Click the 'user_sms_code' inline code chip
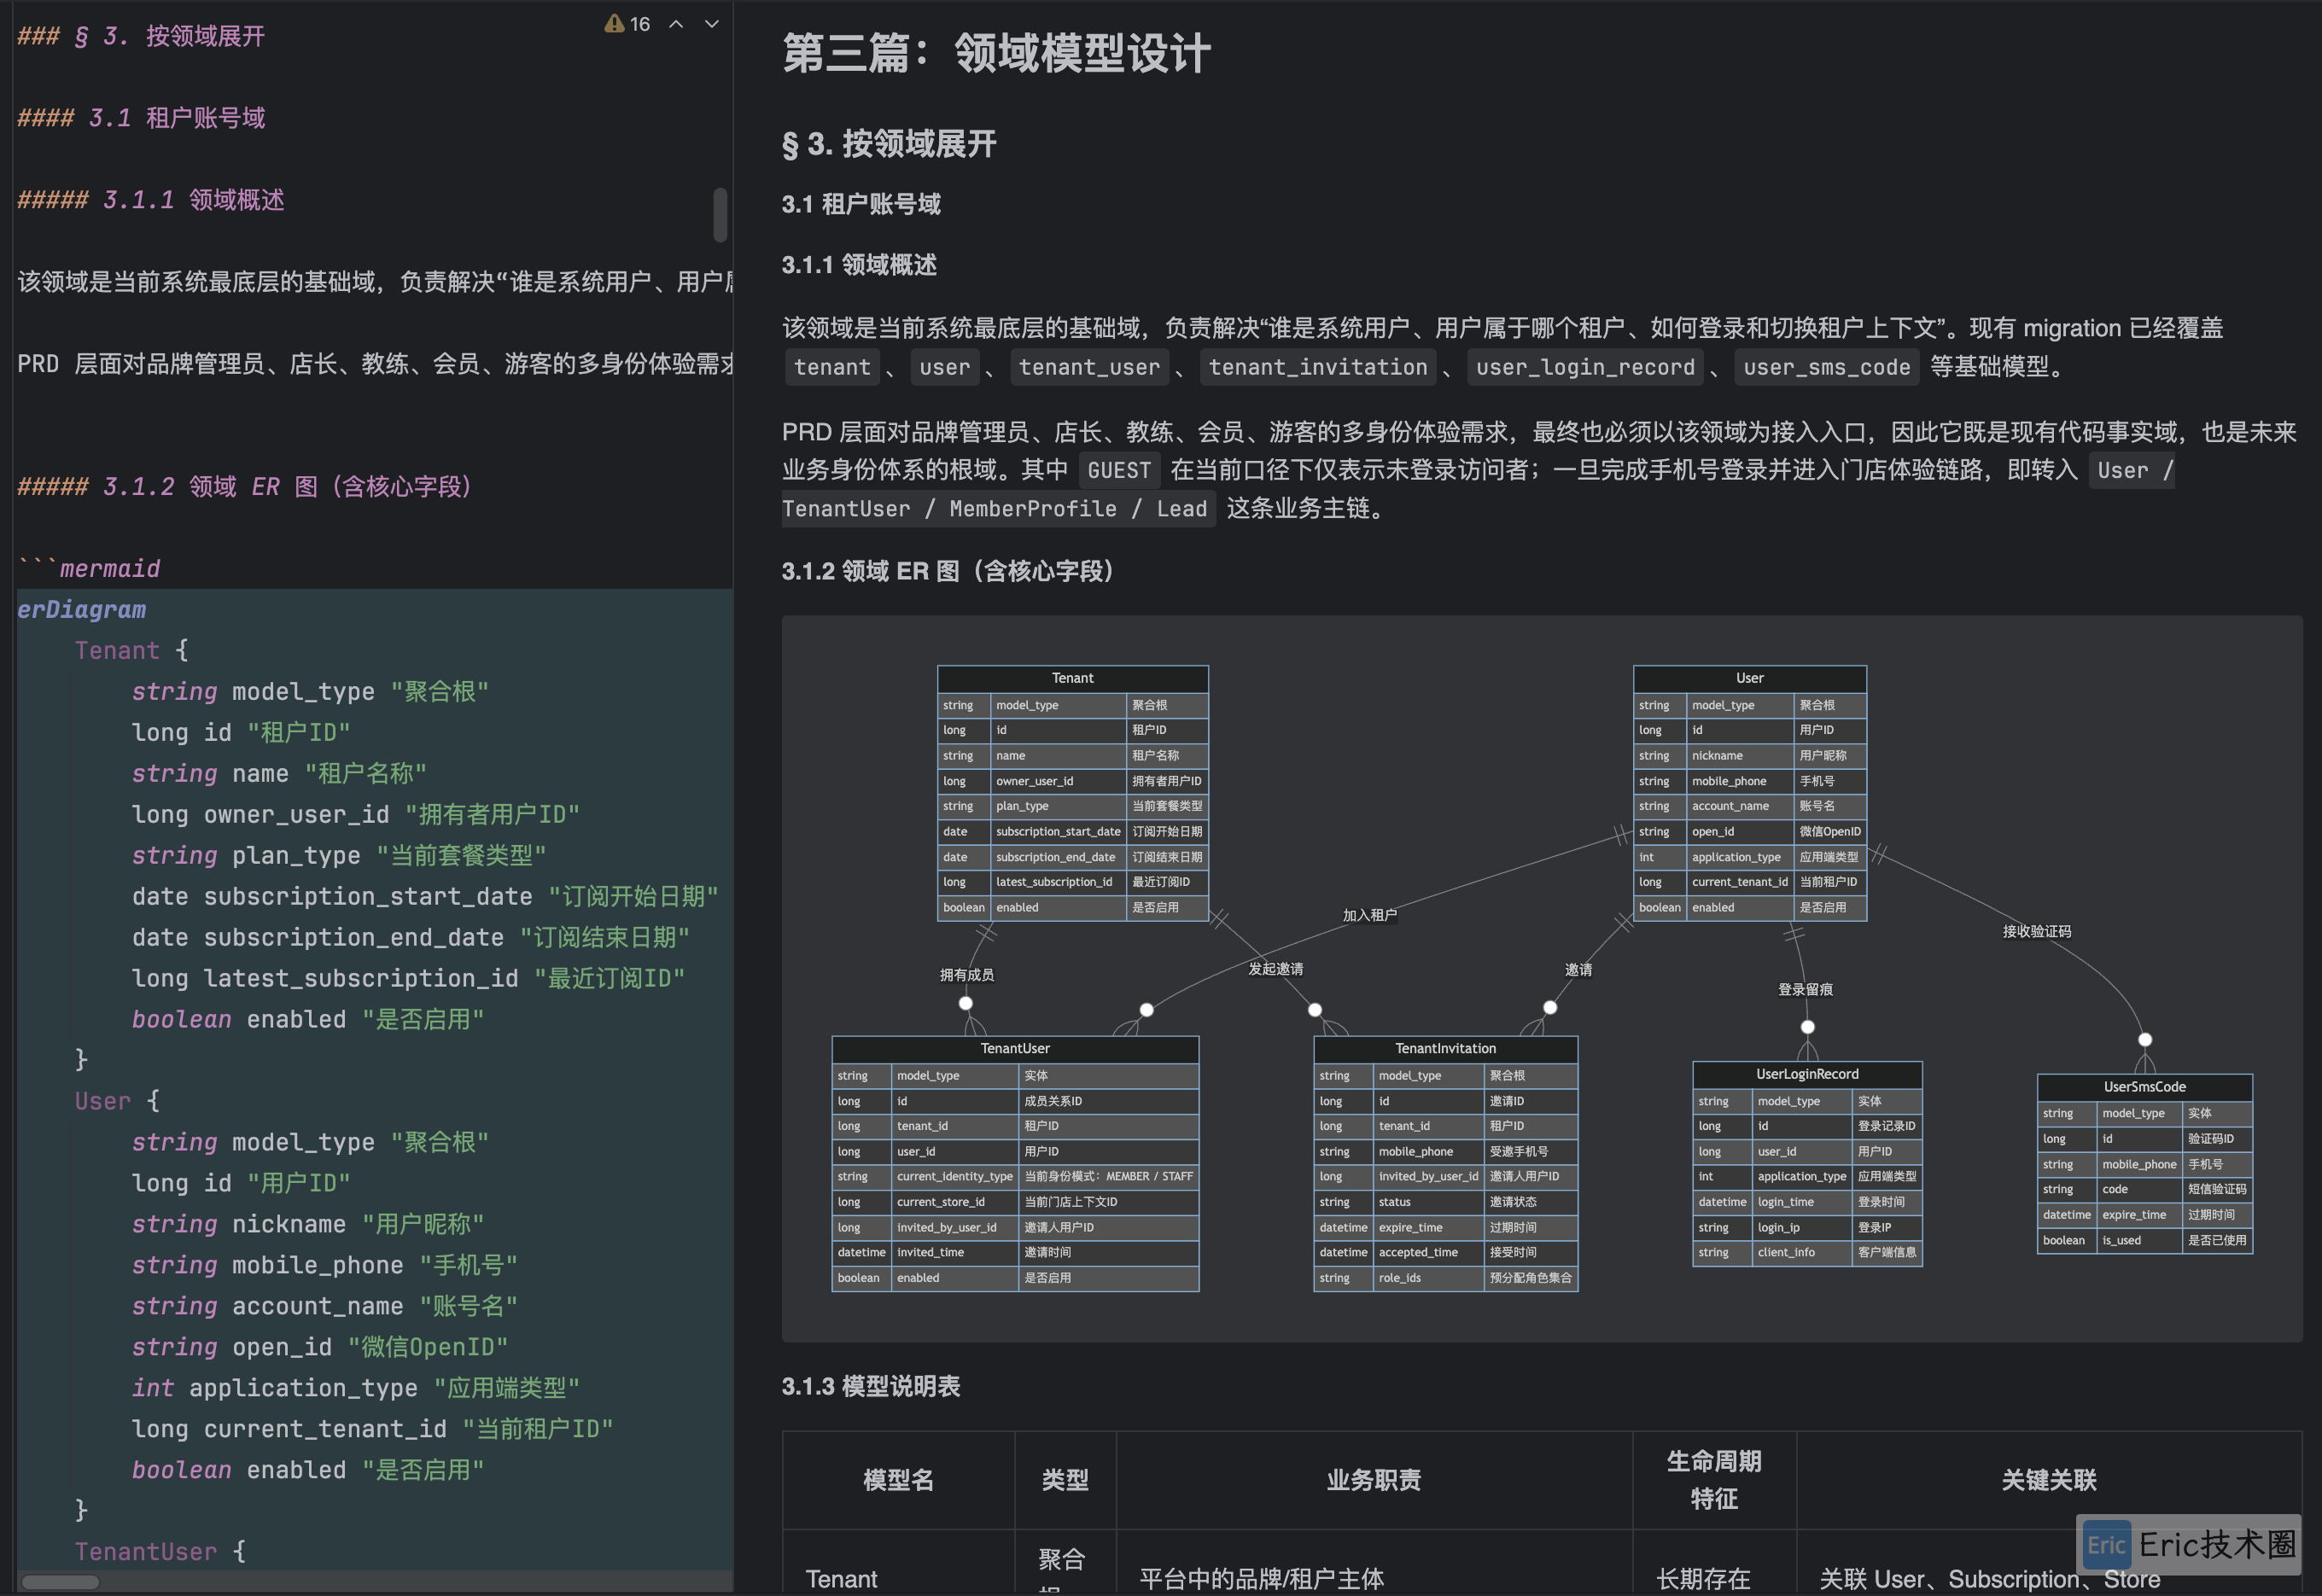This screenshot has width=2322, height=1596. tap(1827, 368)
